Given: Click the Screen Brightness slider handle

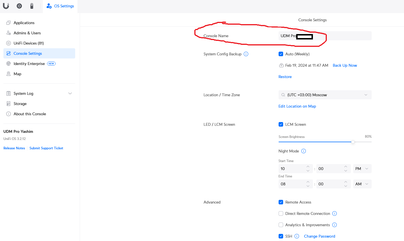Looking at the screenshot, I should (353, 142).
